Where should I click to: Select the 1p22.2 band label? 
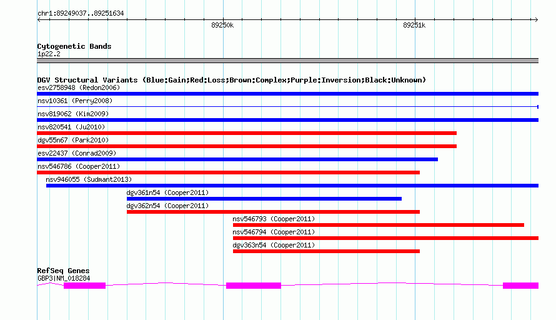pos(49,54)
